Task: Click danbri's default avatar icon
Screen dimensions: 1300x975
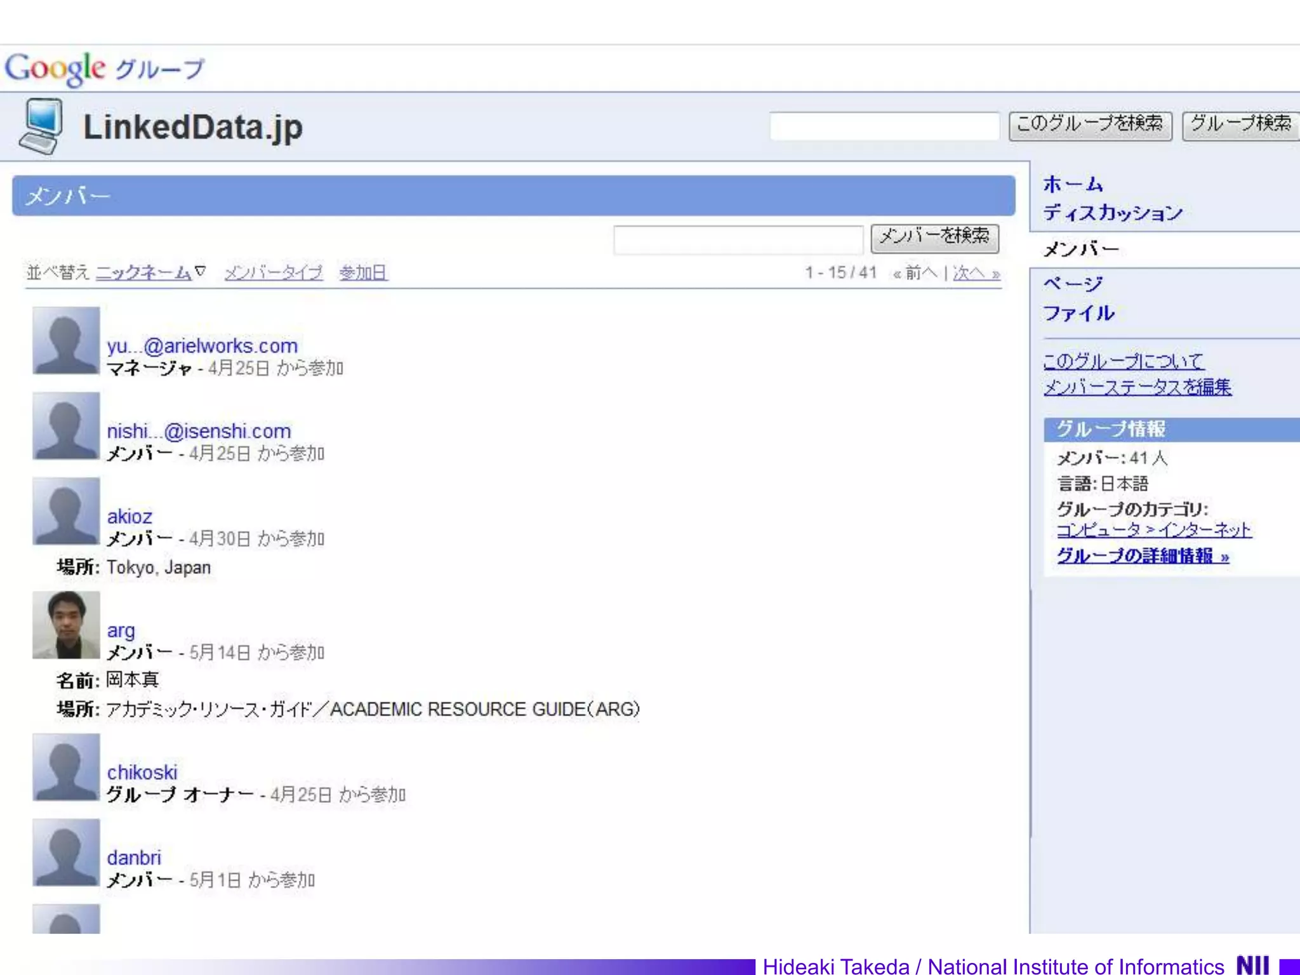Action: click(66, 852)
